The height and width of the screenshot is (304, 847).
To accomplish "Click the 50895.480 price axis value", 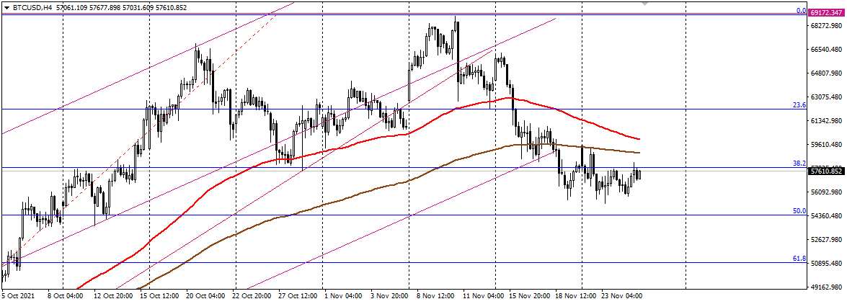I will coord(827,264).
